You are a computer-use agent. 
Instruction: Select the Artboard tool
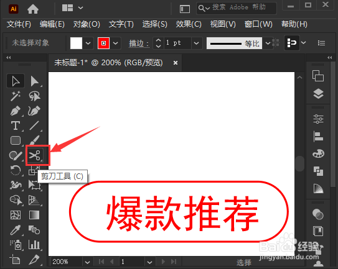click(15, 259)
